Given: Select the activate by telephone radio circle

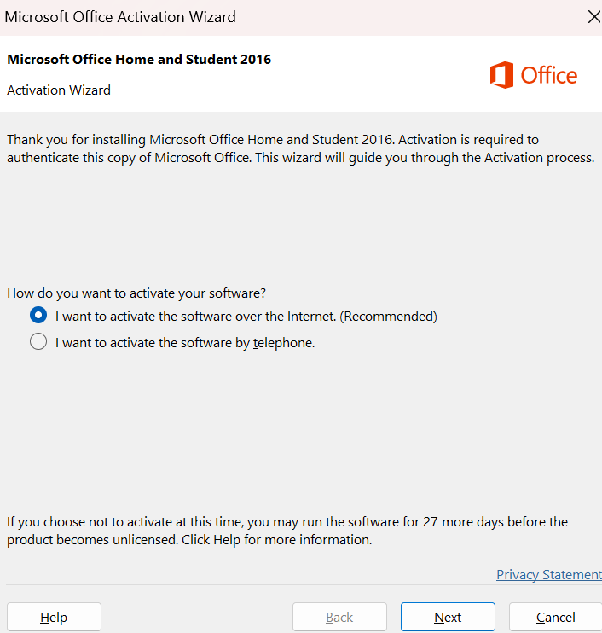Looking at the screenshot, I should [38, 341].
